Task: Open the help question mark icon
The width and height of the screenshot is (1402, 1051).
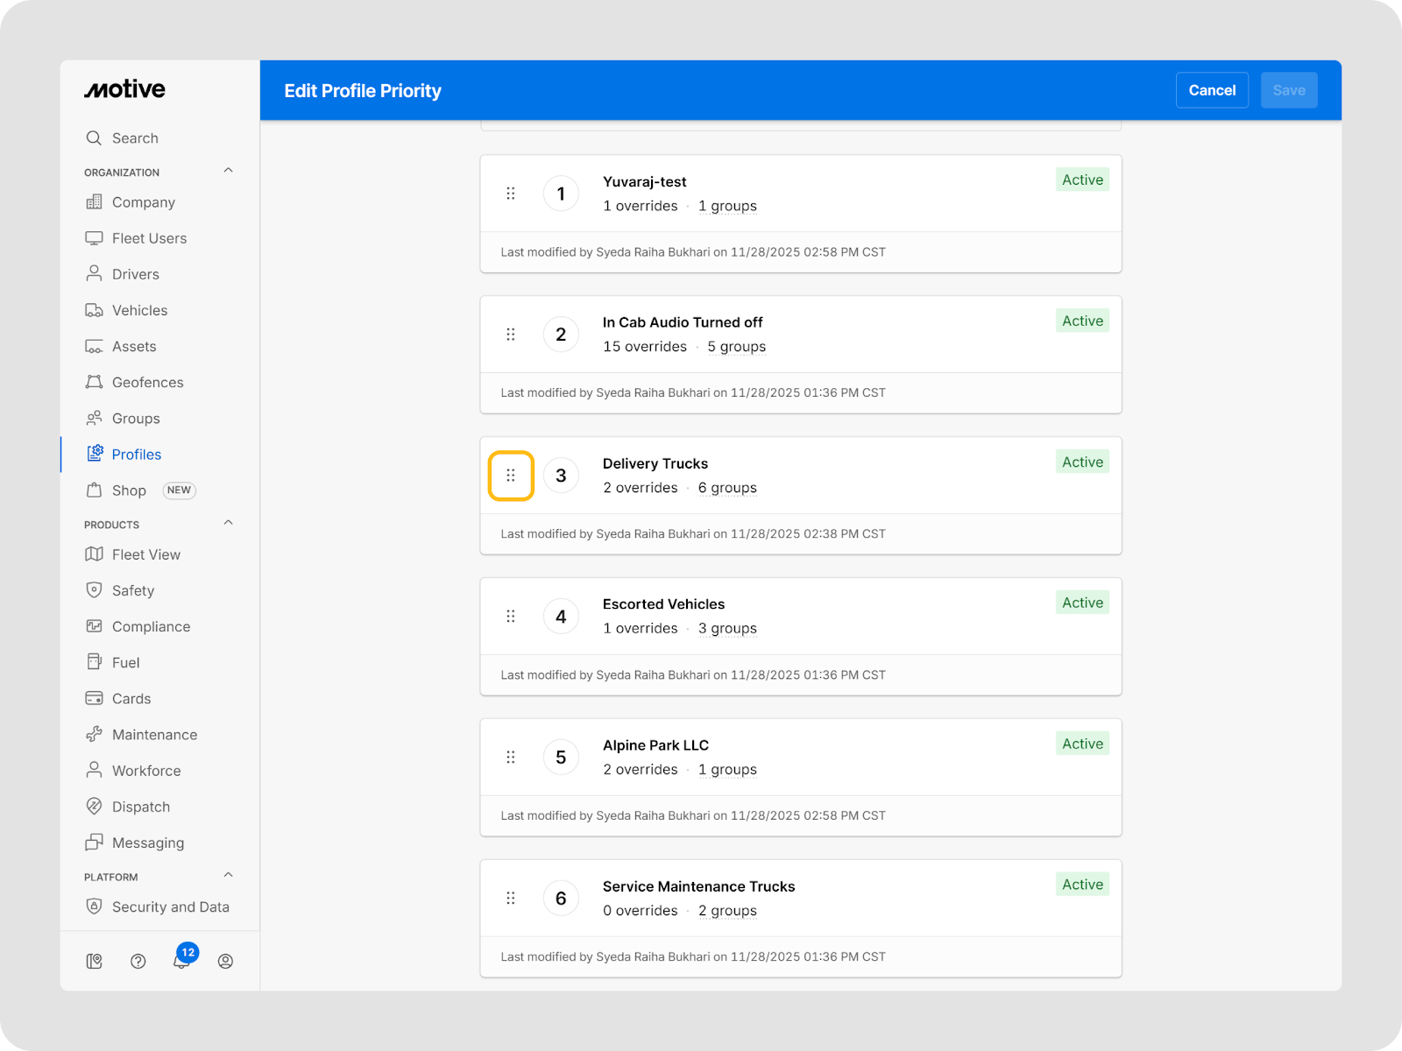Action: 138,961
